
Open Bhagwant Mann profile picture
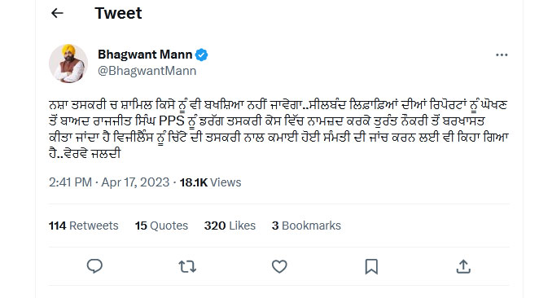[x=68, y=64]
